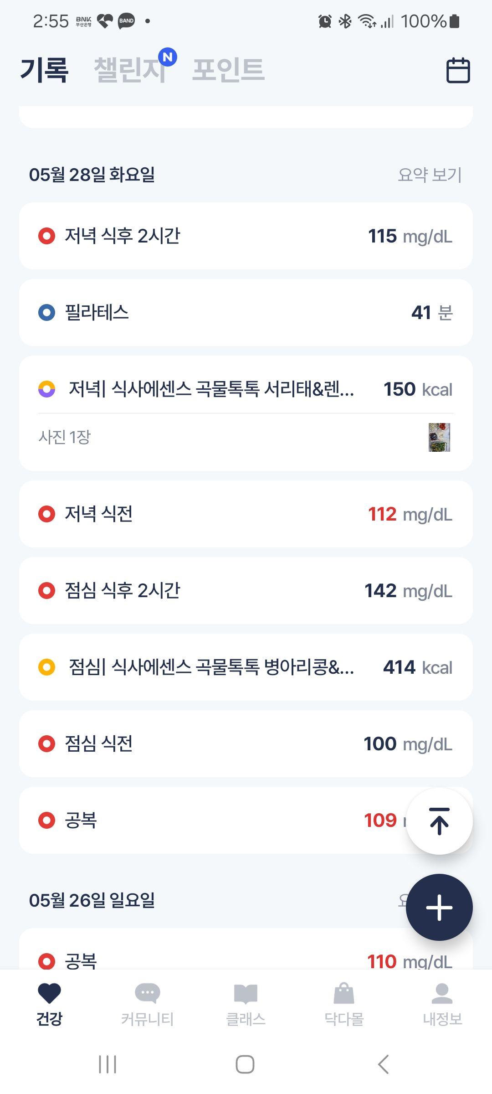Open the 클래스 book tab
The height and width of the screenshot is (1094, 492).
(x=246, y=1004)
